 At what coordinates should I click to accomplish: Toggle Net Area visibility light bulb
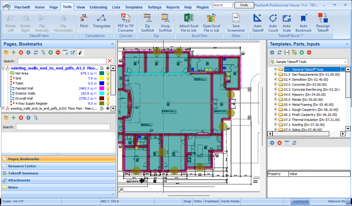(x=108, y=73)
